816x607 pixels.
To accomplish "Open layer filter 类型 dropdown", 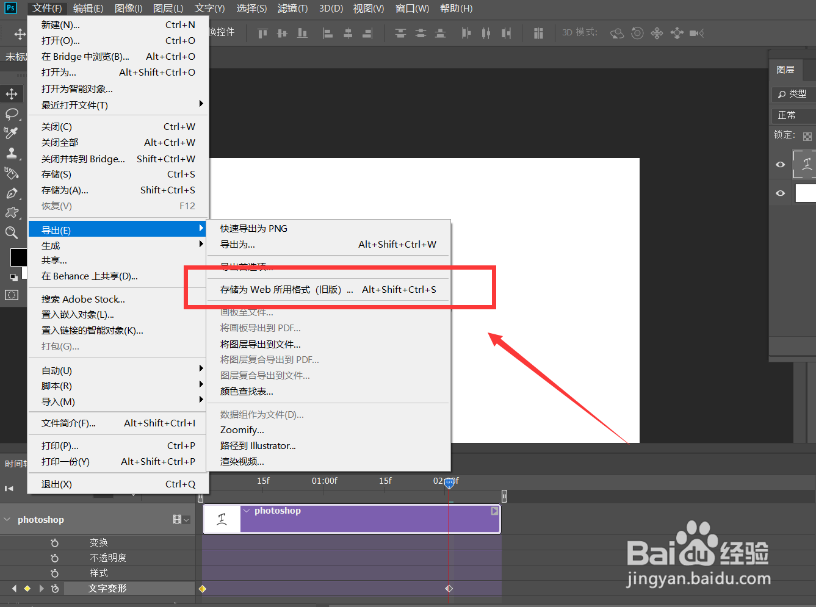I will [793, 94].
